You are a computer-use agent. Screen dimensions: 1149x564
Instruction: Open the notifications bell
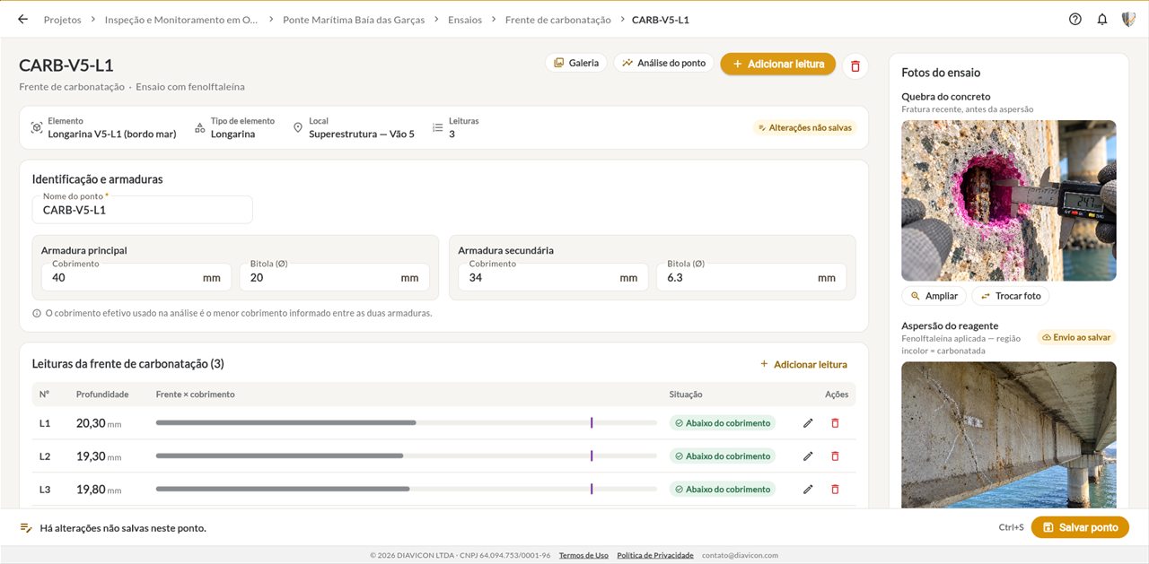tap(1102, 19)
